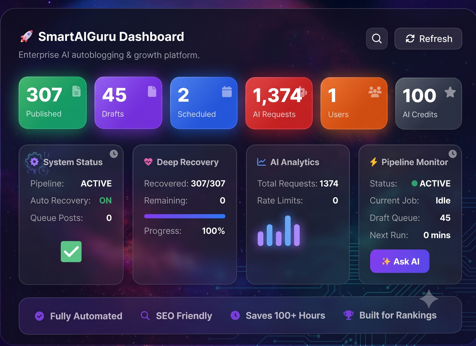Click the Deep Recovery heading

(188, 162)
